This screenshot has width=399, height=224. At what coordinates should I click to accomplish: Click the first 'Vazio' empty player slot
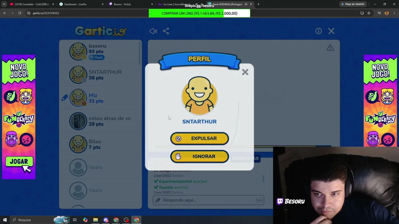coord(78,167)
